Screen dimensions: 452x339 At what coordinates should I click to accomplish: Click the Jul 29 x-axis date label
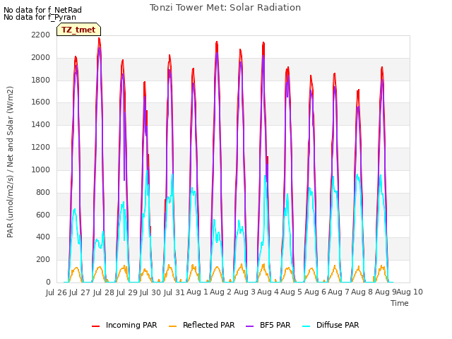pos(127,292)
